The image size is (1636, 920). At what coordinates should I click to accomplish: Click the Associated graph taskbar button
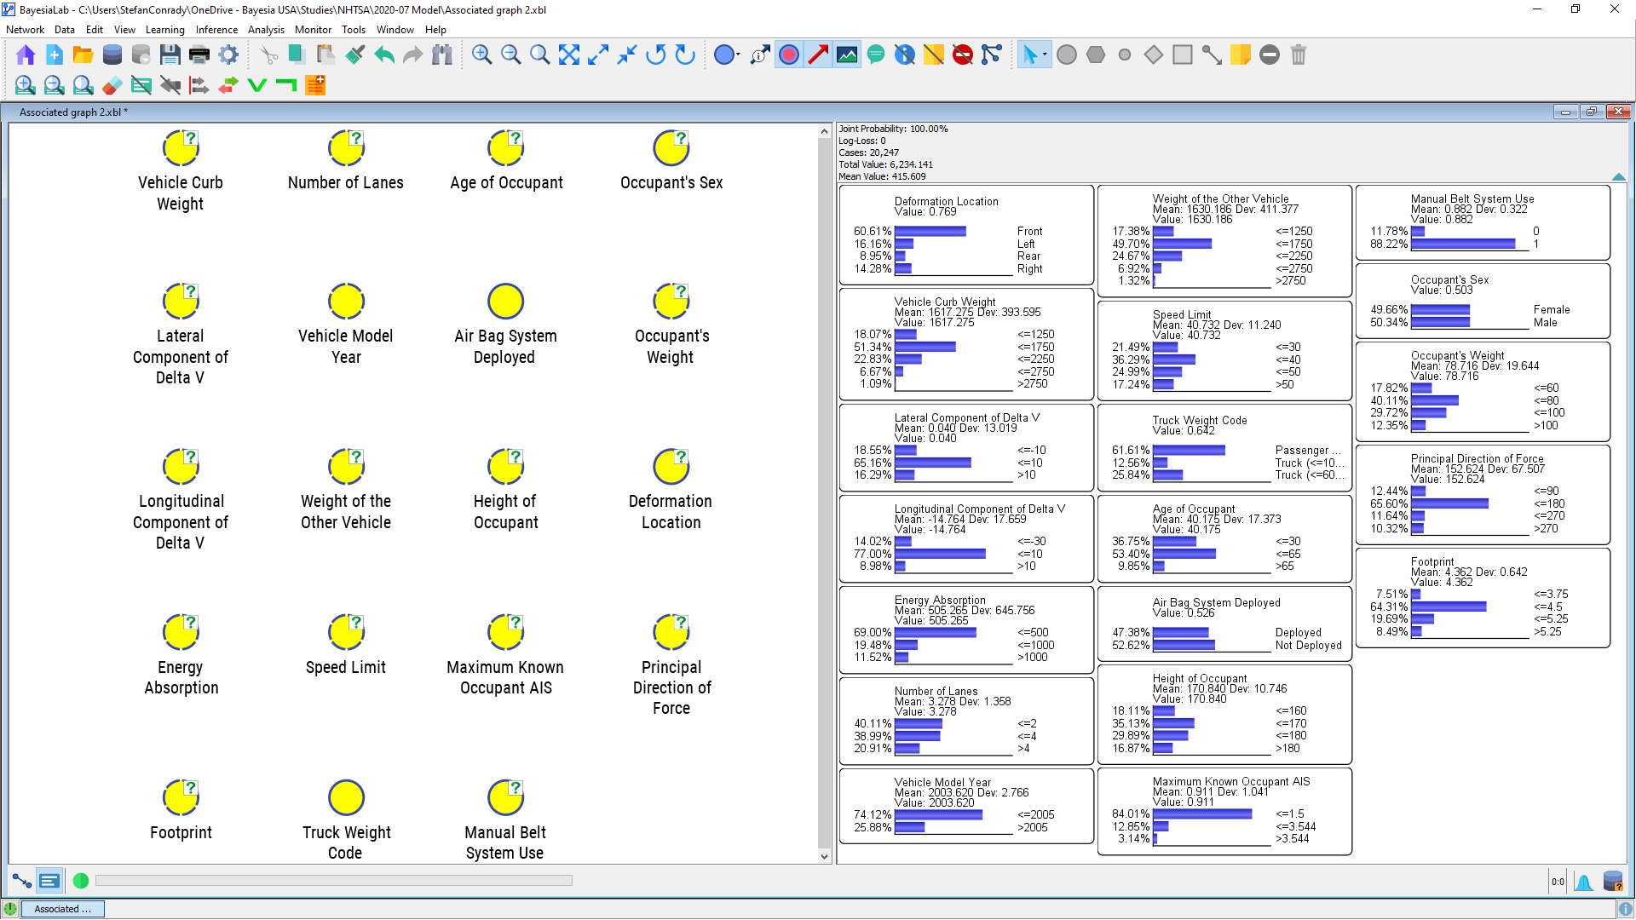[62, 909]
